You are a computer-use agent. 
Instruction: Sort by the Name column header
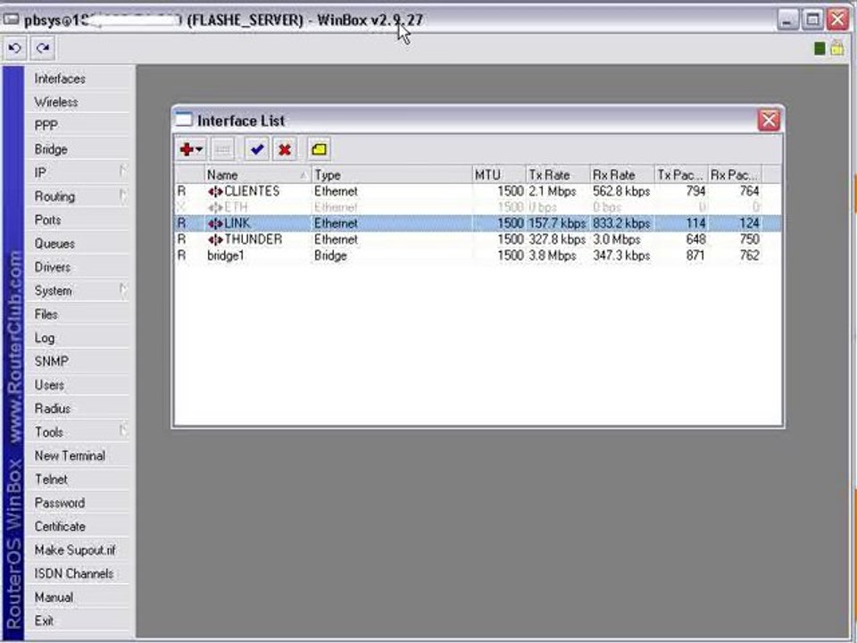pyautogui.click(x=257, y=175)
